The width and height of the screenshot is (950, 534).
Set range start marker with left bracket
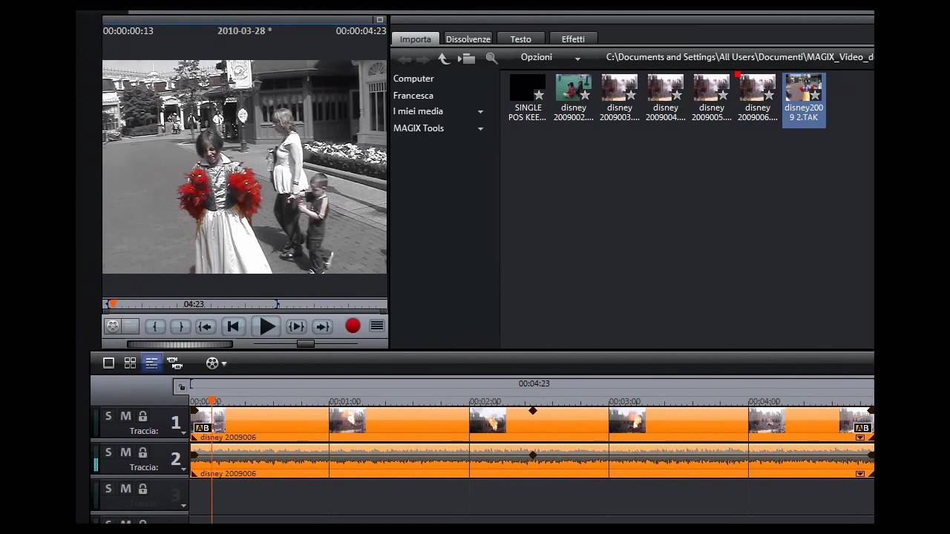(x=155, y=326)
